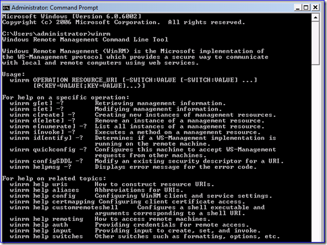Click 'arguments corresponding to a shell URI.' text

[x=170, y=213]
